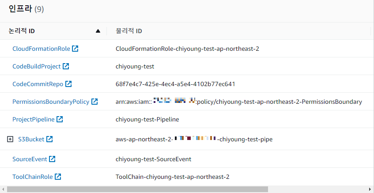The width and height of the screenshot is (374, 193).
Task: Click the scrollbar right arrow
Action: coord(371,189)
